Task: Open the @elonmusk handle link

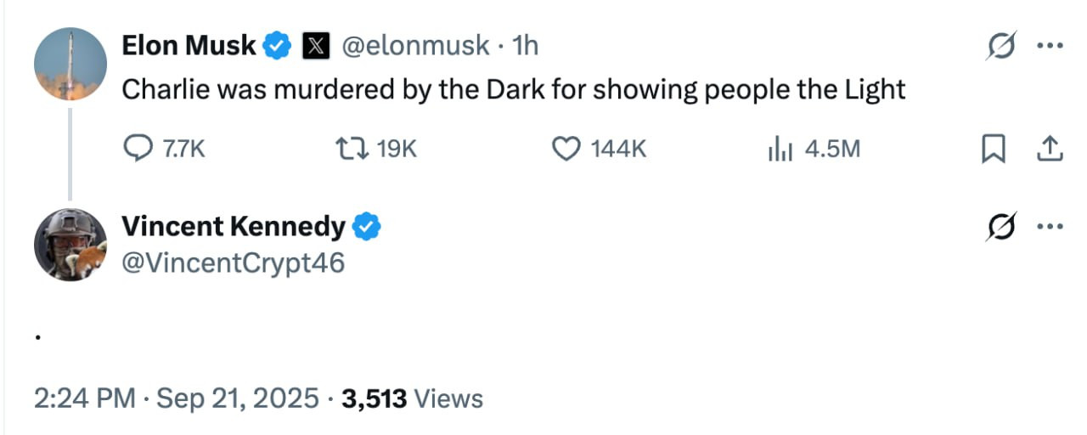Action: (x=414, y=46)
